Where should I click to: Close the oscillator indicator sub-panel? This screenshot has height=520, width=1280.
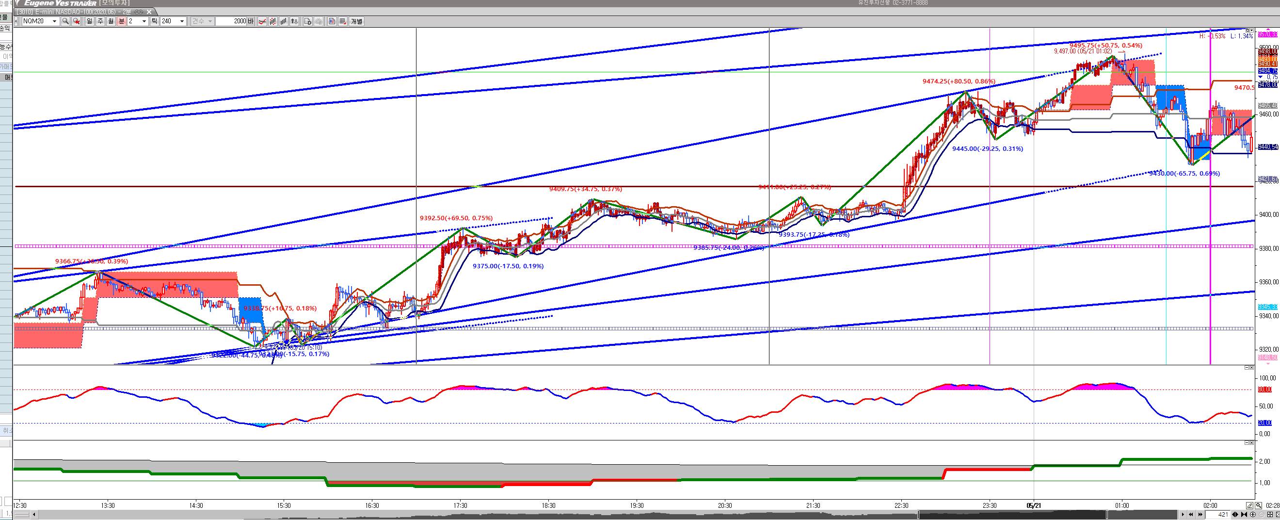(1252, 368)
